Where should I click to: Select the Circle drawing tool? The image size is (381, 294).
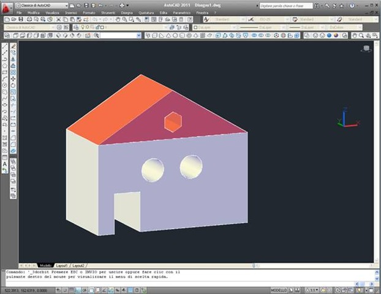5,86
